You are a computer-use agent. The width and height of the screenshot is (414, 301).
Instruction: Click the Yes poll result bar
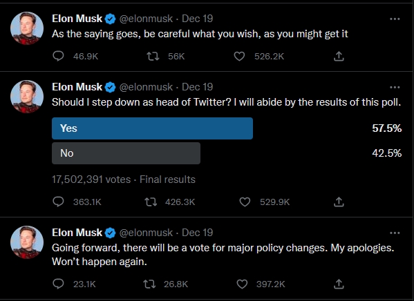point(152,128)
